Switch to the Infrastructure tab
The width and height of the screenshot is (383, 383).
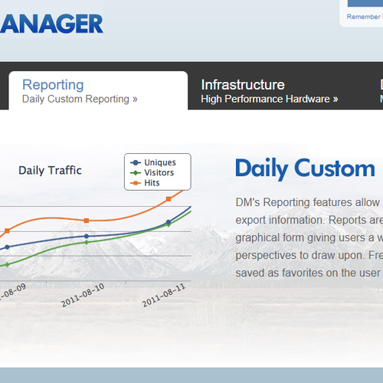pyautogui.click(x=243, y=85)
